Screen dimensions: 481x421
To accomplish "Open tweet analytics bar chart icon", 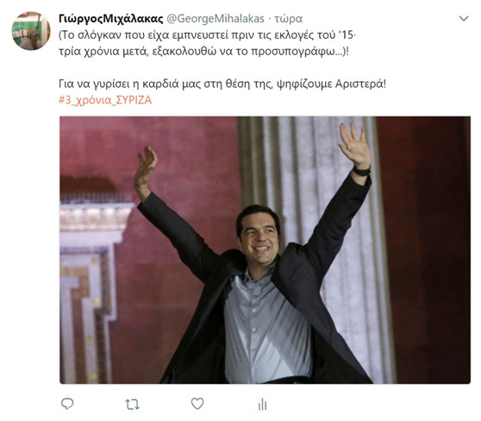I will (262, 404).
